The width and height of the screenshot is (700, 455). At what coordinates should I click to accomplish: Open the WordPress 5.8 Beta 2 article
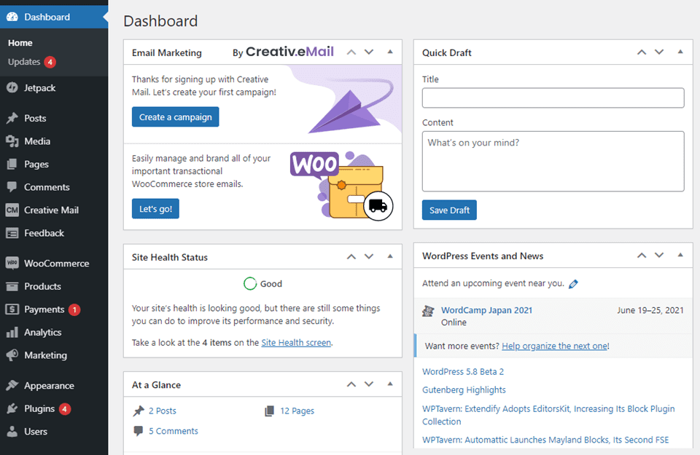click(463, 372)
